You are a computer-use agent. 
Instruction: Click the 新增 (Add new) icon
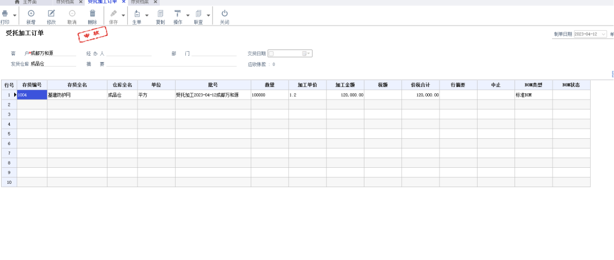[31, 13]
